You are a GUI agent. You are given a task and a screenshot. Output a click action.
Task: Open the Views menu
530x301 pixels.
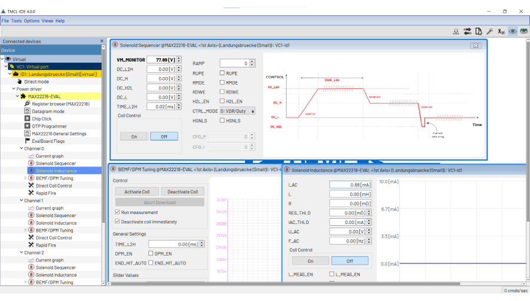(47, 21)
